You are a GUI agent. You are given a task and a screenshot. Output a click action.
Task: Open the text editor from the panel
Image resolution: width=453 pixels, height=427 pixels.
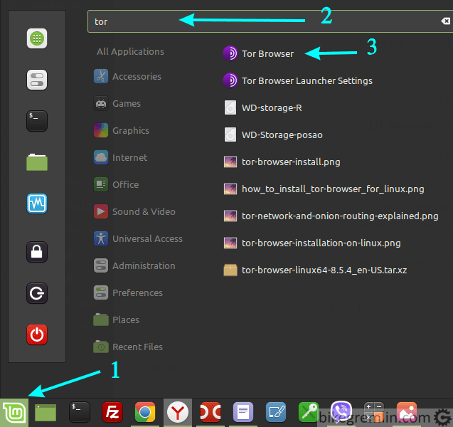(x=243, y=412)
